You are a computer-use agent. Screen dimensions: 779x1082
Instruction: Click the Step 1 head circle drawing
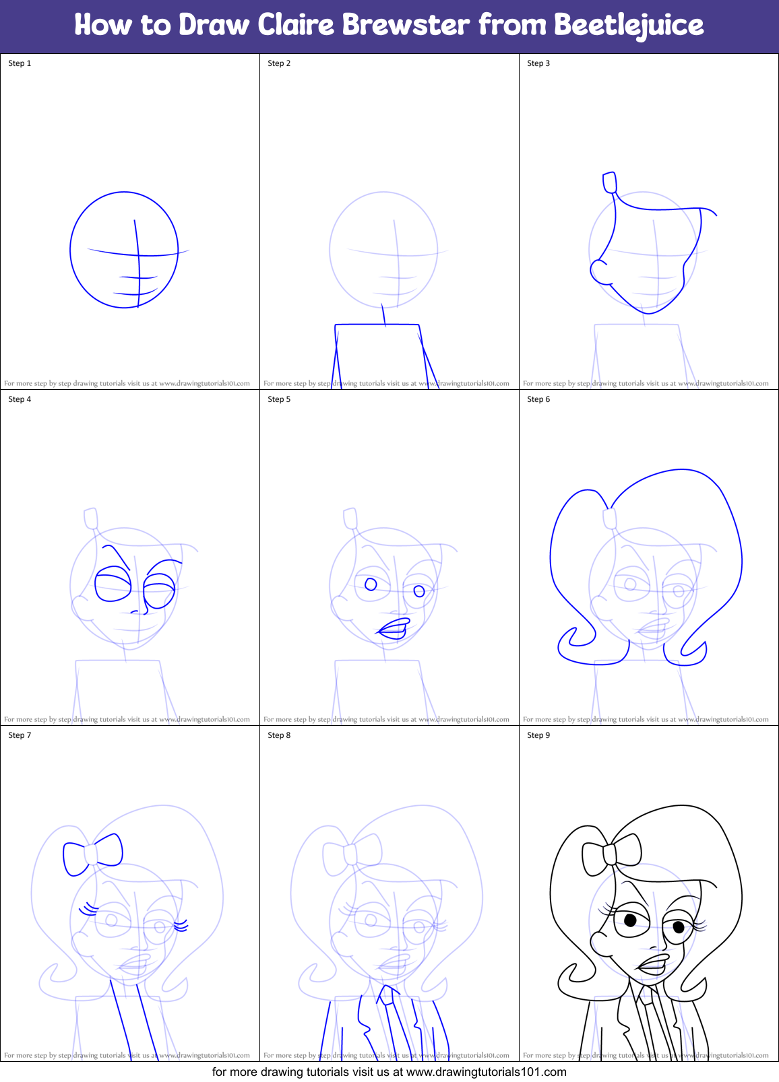(125, 250)
